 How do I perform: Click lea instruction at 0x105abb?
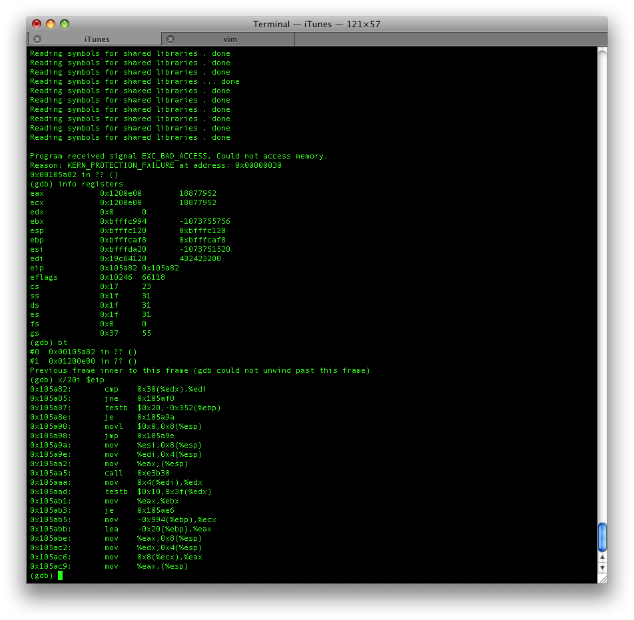158,529
